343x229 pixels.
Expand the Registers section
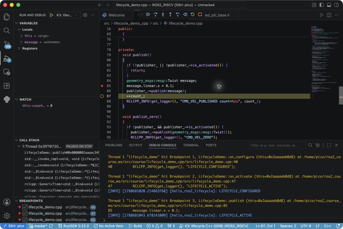coord(19,48)
